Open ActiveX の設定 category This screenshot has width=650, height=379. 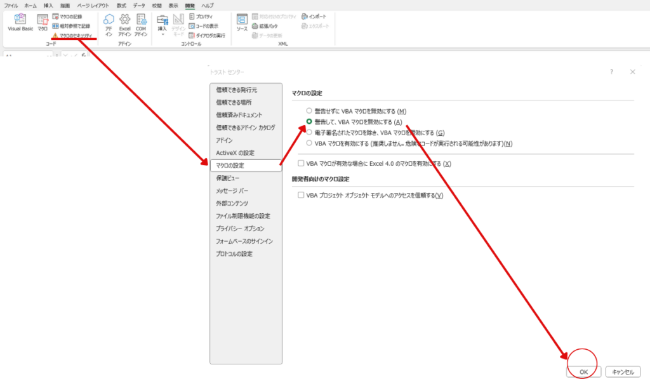235,153
